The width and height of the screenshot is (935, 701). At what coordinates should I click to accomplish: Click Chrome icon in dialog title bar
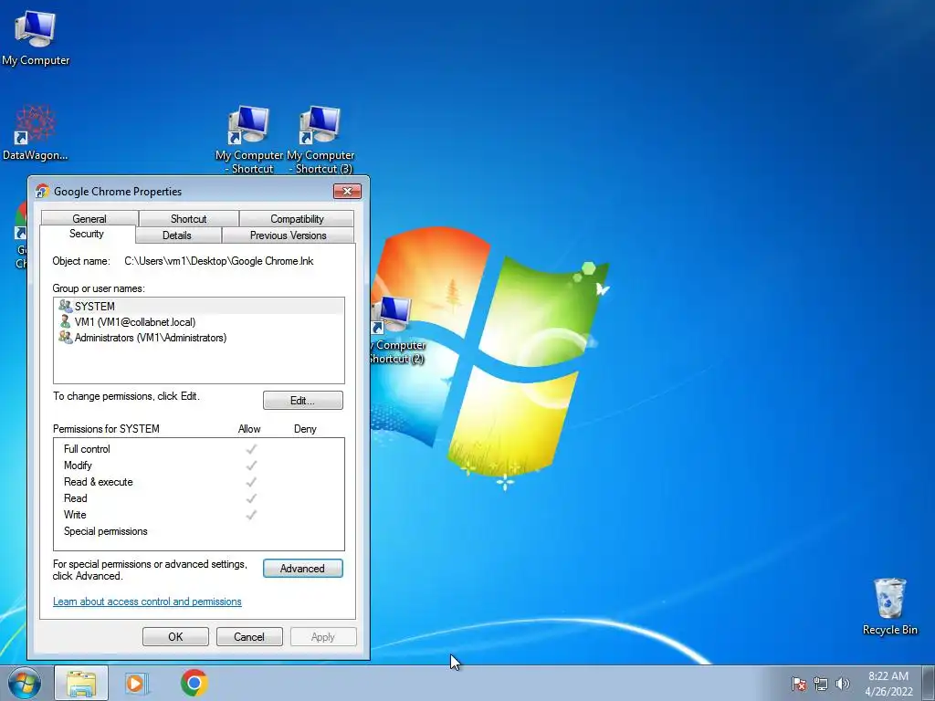coord(42,192)
